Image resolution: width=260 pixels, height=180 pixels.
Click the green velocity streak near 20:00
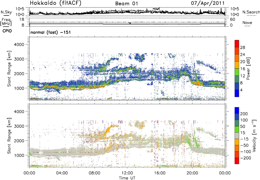coord(195,138)
